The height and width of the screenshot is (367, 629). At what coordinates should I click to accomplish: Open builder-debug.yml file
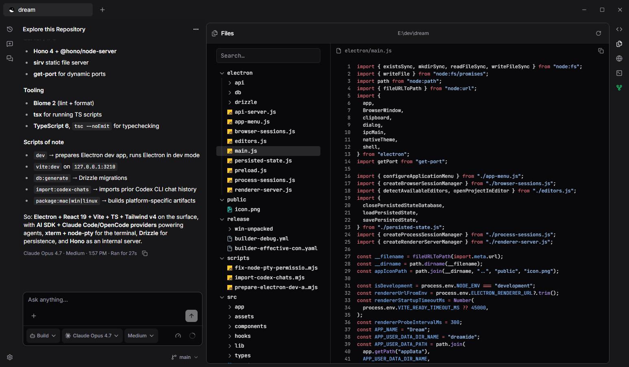click(268, 239)
